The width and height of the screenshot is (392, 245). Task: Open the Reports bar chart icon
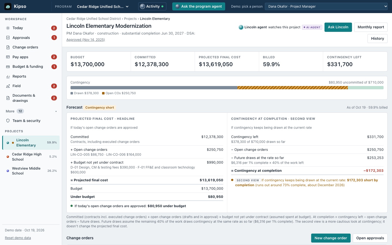tap(8, 76)
